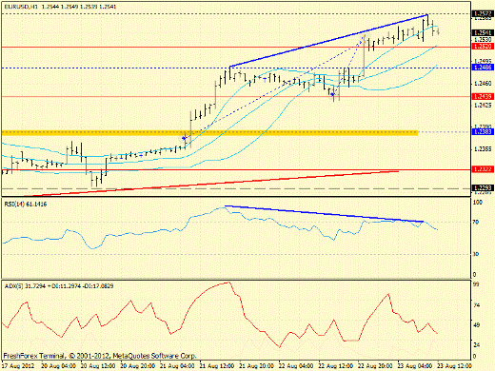Screen dimensions: 495x371
Task: Click the 1.2541 current price label
Action: click(483, 32)
